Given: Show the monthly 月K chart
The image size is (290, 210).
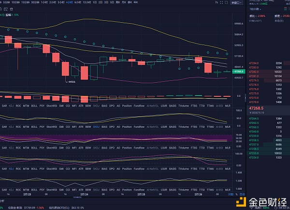Looking at the screenshot, I should coord(124,2).
